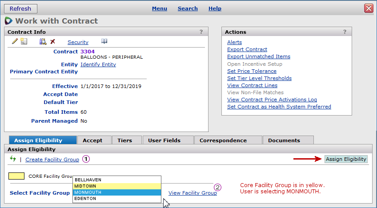Click the Actions panel help question mark
377x208 pixels.
(345, 32)
